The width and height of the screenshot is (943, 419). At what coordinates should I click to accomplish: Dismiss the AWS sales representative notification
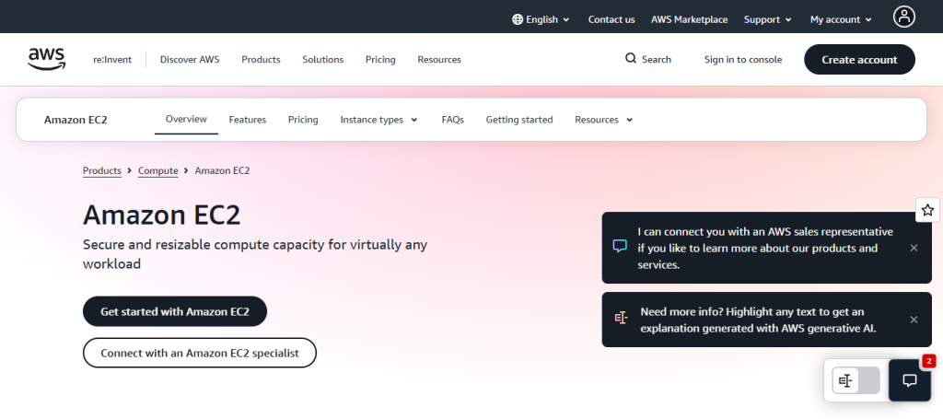914,248
